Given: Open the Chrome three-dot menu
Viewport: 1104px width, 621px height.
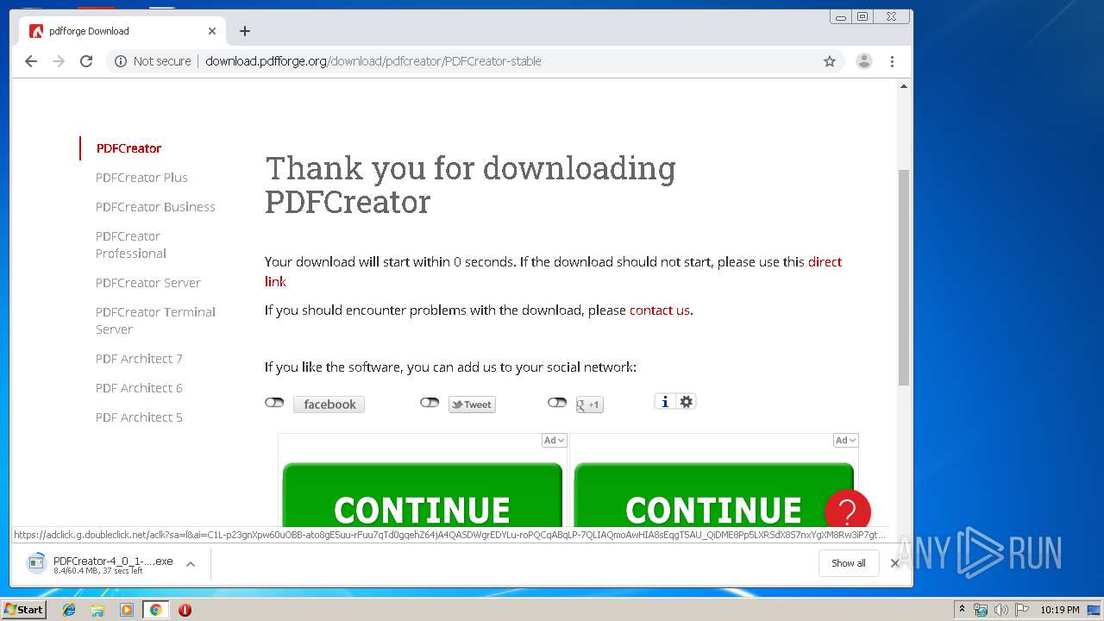Looking at the screenshot, I should click(892, 61).
